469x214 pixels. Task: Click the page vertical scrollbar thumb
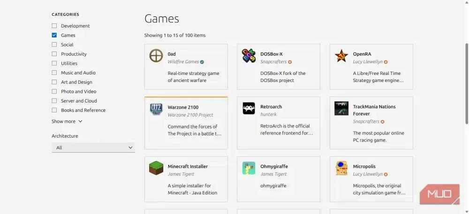pos(467,83)
